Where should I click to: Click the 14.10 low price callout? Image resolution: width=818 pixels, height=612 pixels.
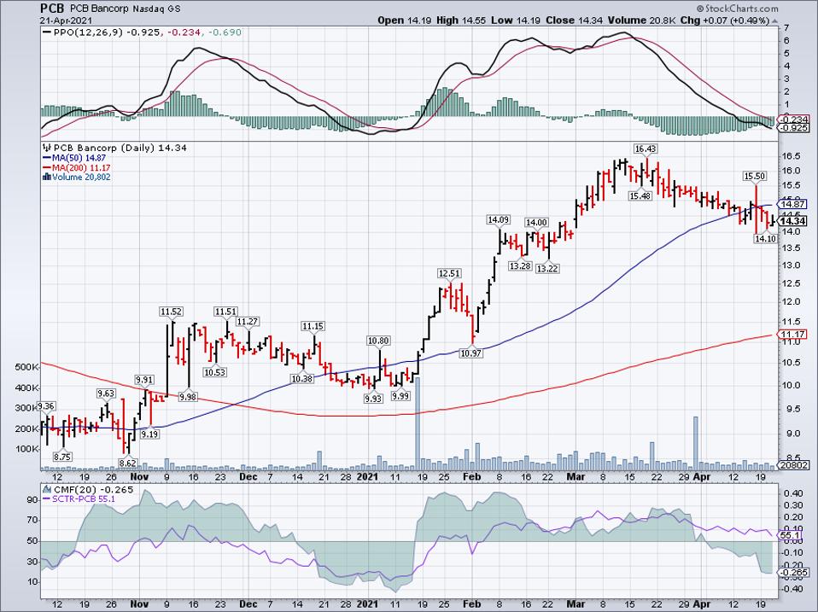(765, 239)
